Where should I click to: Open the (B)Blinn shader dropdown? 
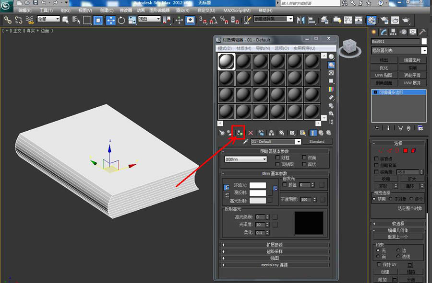coord(245,159)
